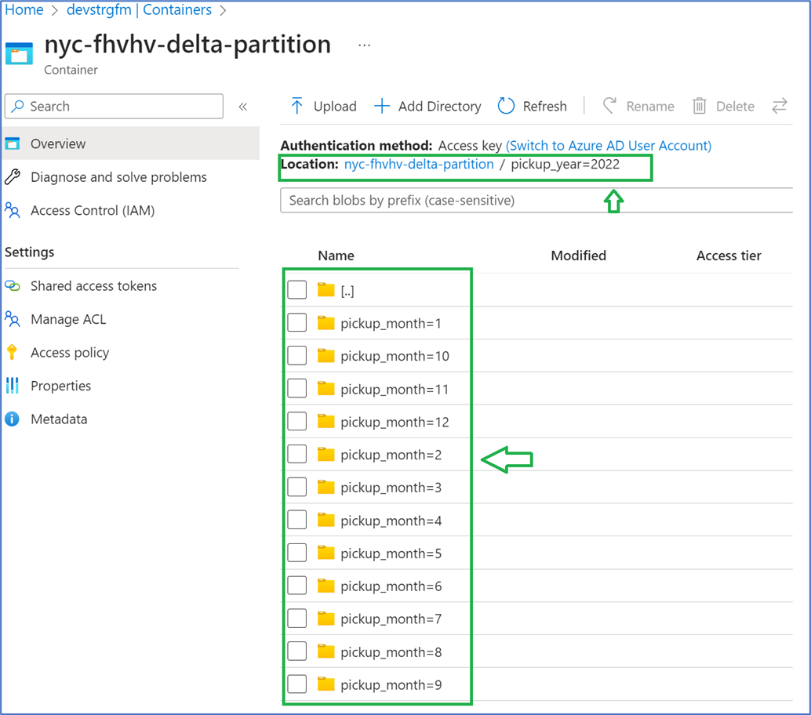
Task: Expand the breadcrumb chevron after Containers
Action: point(223,10)
